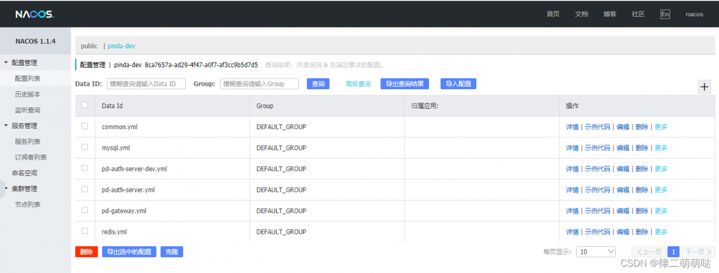The width and height of the screenshot is (719, 273).
Task: Tick the select-all checkbox in table header
Action: point(85,105)
